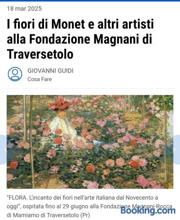Click the woman in white dress

64,126
